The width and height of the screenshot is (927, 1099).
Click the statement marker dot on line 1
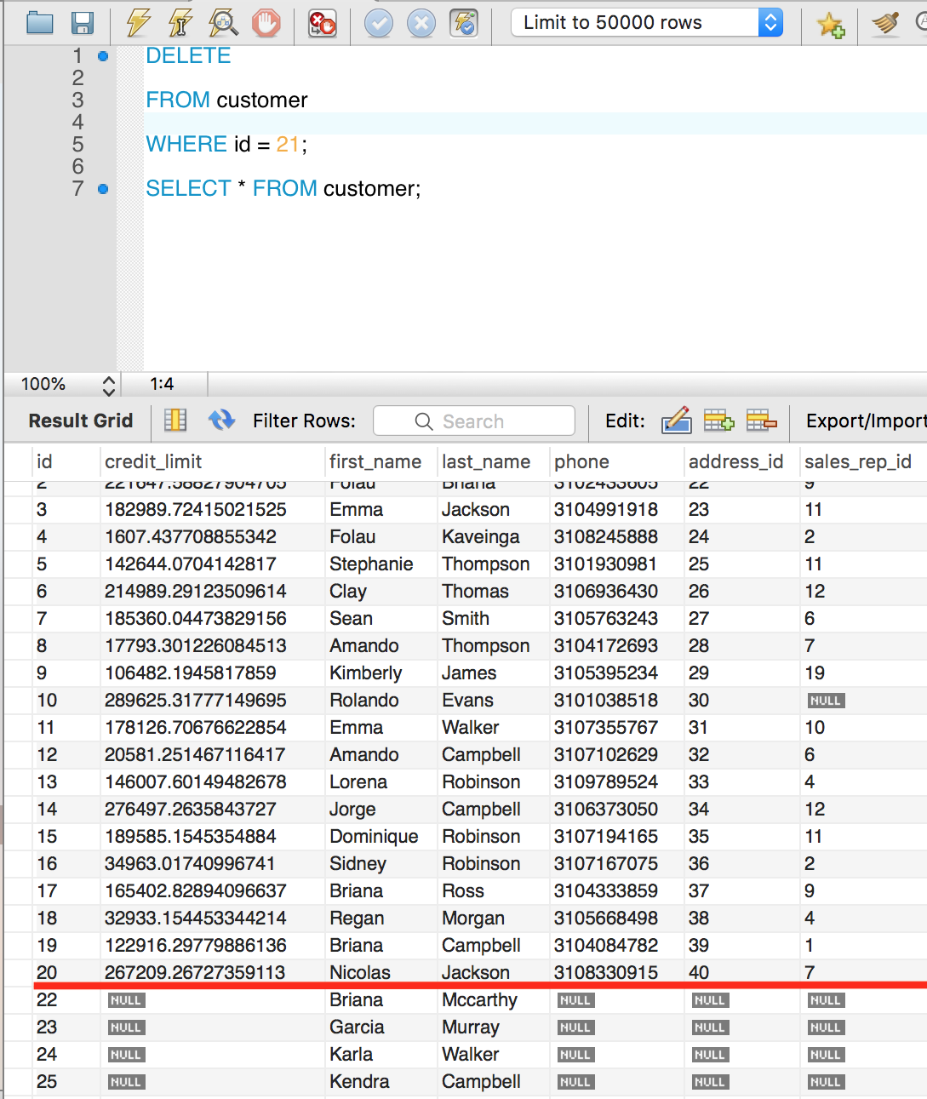[103, 56]
